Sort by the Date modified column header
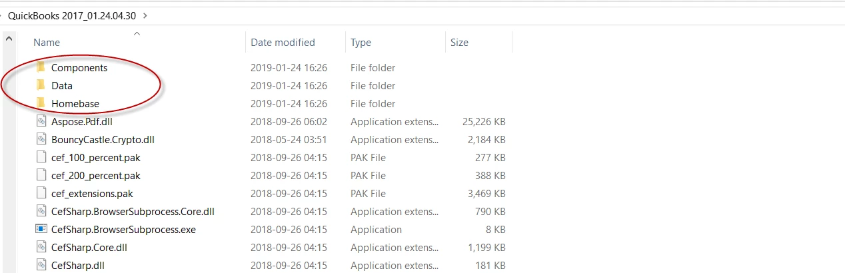Viewport: 845px width, 273px height. click(x=283, y=42)
